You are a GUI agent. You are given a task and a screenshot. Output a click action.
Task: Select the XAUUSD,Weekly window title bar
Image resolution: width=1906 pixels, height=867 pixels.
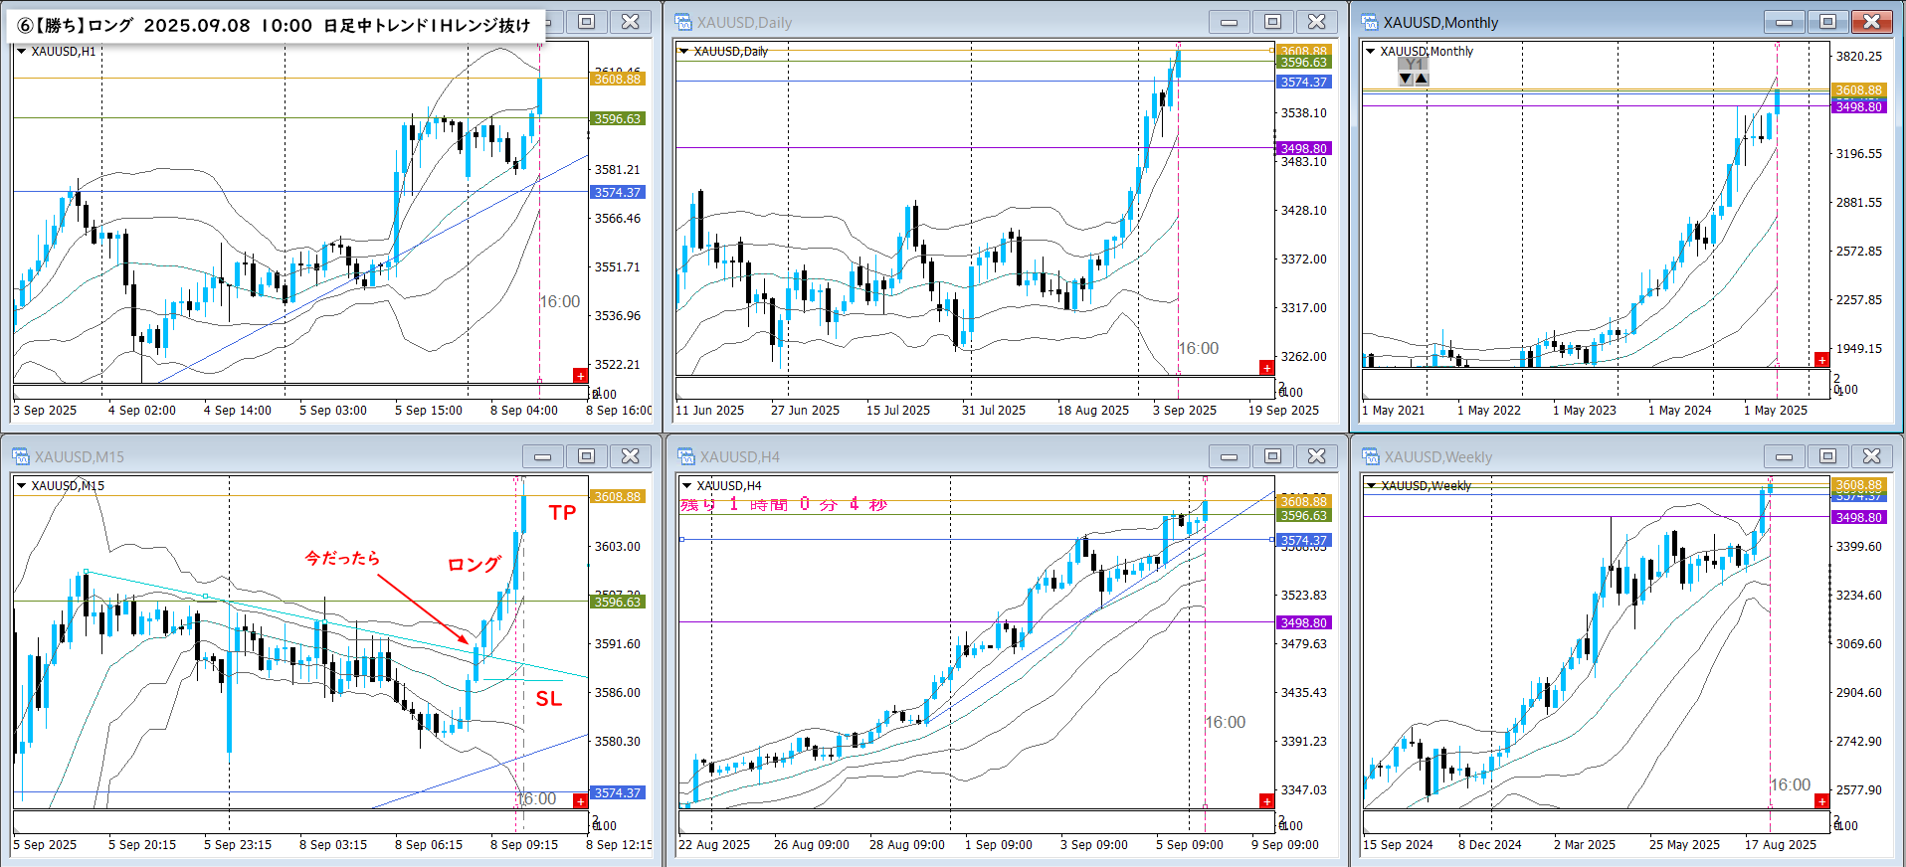click(1552, 456)
